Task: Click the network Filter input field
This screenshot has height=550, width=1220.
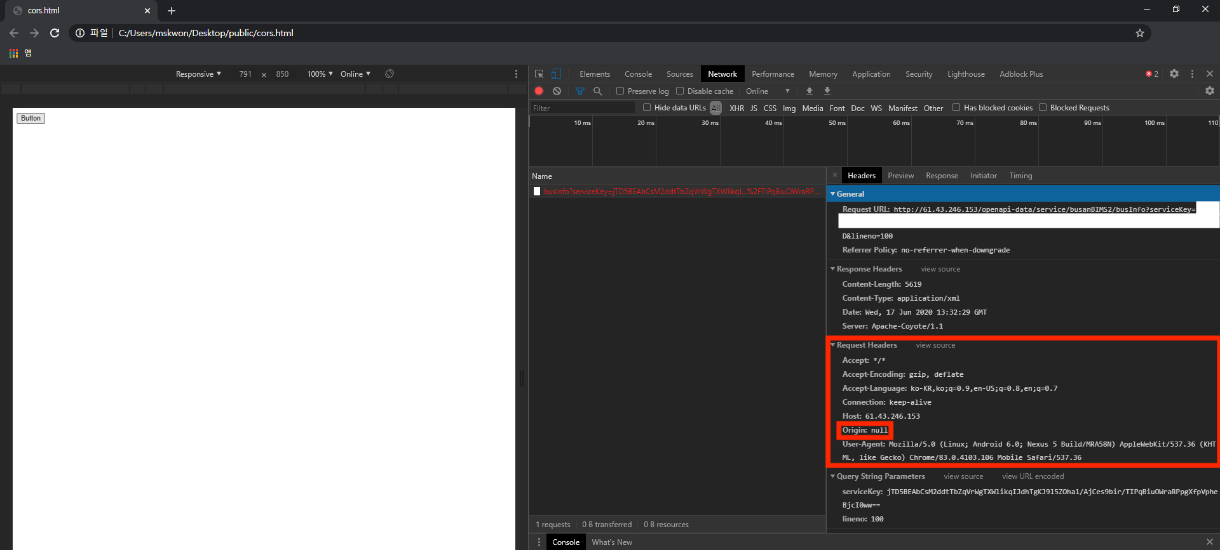Action: click(x=583, y=108)
